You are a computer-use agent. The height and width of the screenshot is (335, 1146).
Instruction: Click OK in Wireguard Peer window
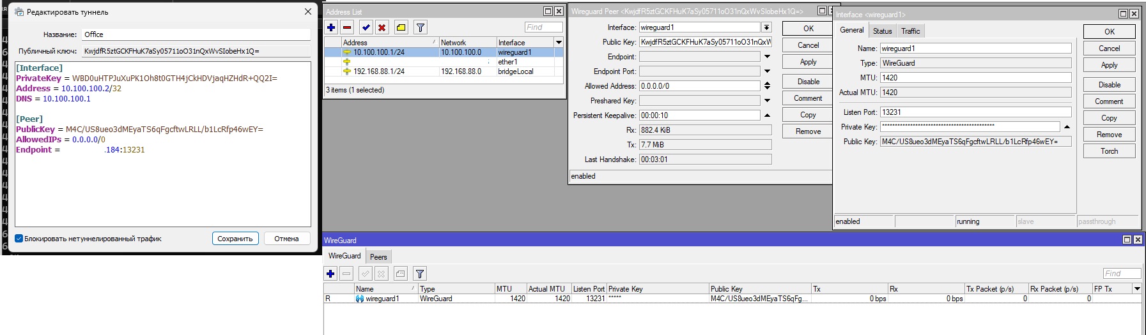point(808,29)
